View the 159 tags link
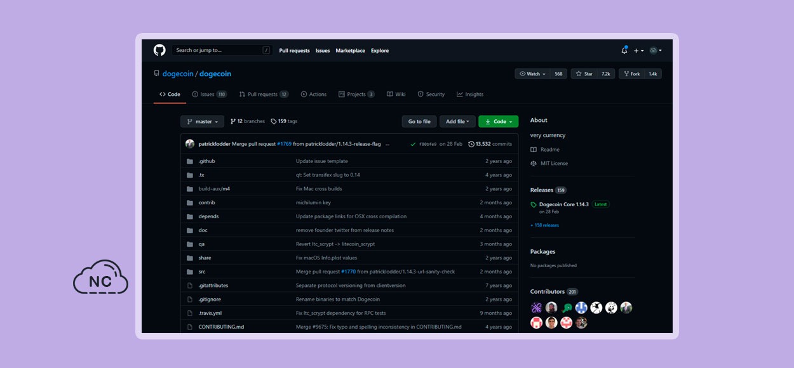 coord(284,121)
